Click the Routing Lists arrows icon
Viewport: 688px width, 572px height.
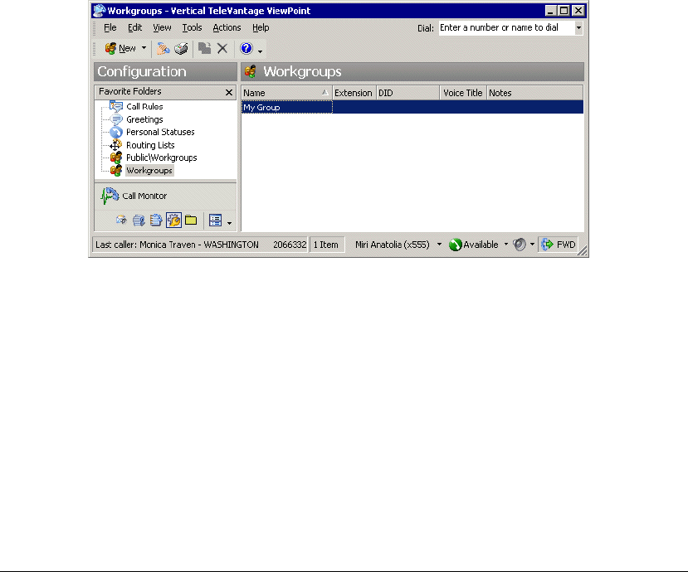coord(116,145)
